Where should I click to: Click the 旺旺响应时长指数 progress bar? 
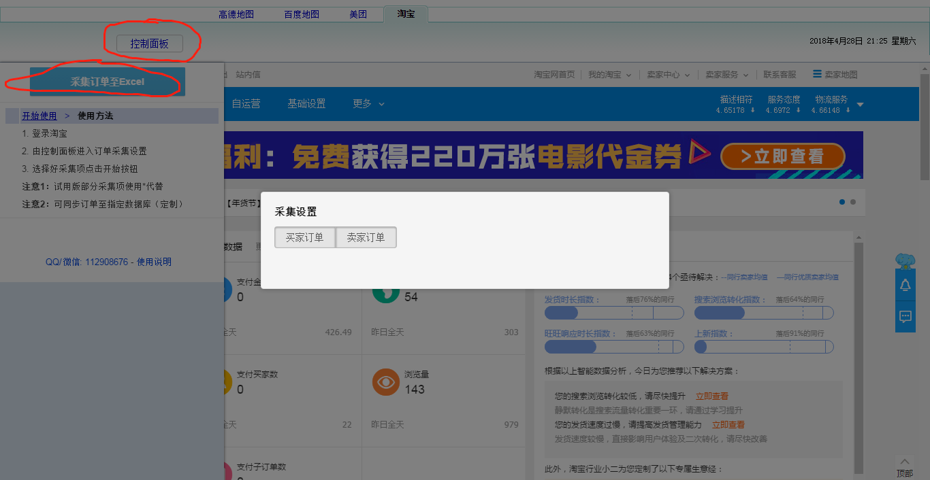click(614, 347)
